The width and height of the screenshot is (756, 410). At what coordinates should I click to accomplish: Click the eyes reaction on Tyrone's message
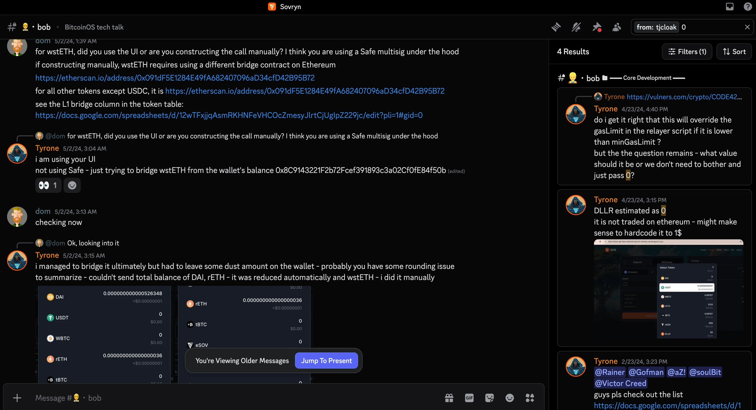pos(48,185)
